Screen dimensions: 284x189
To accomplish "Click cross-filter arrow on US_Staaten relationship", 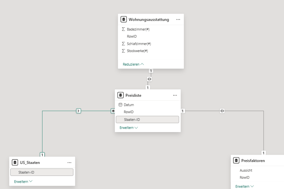I will click(x=78, y=111).
